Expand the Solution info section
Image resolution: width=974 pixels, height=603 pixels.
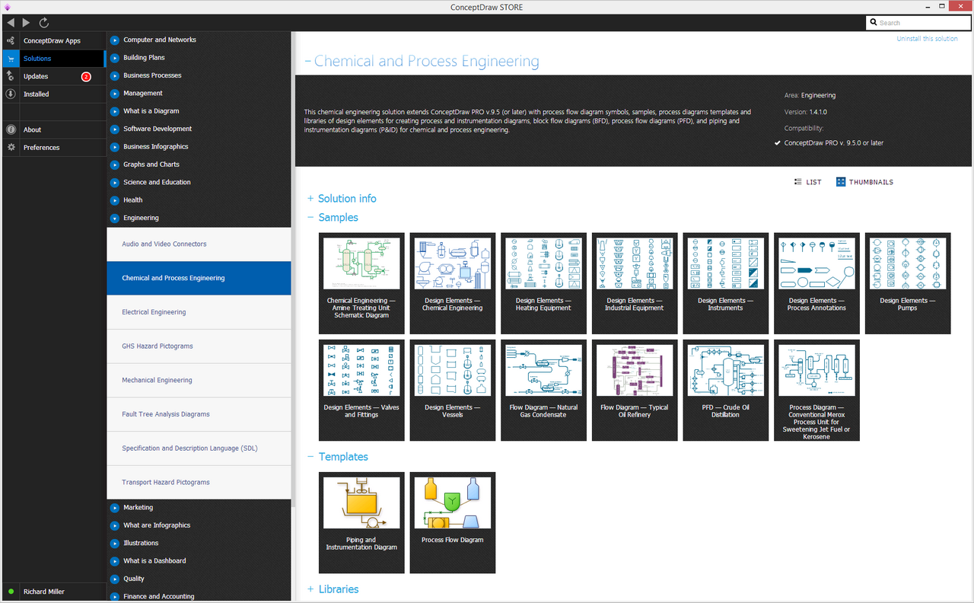(x=310, y=199)
